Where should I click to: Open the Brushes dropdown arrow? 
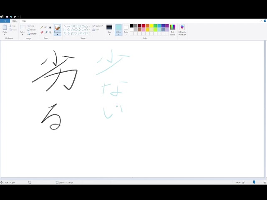pos(58,34)
